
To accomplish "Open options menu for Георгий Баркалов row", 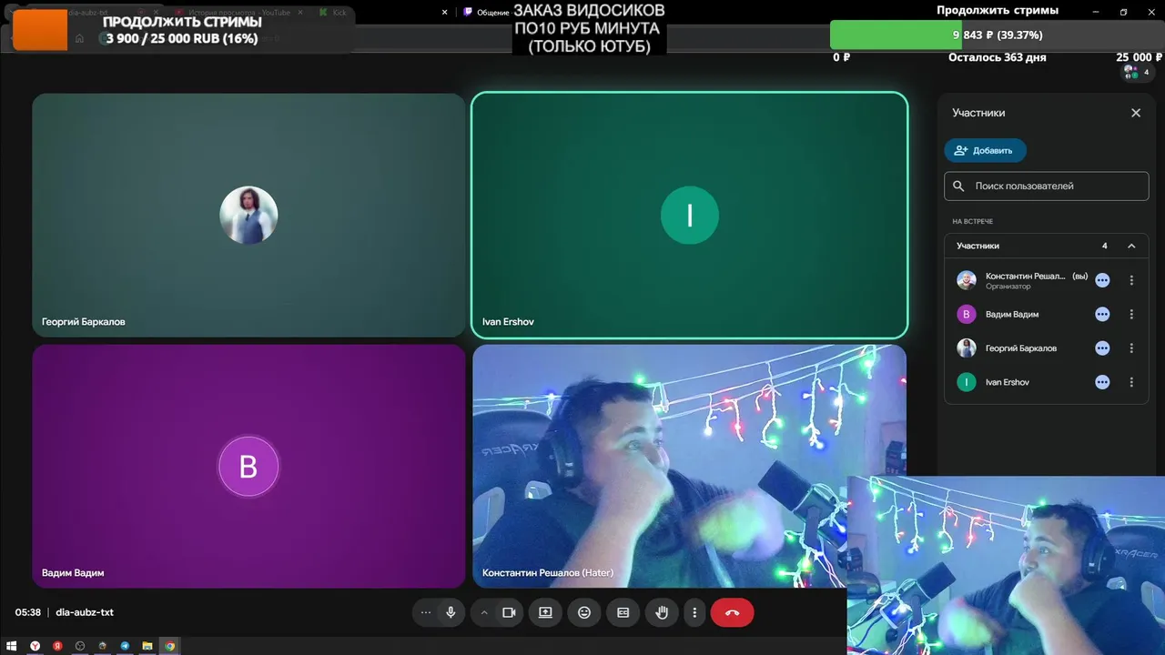I will tap(1131, 348).
